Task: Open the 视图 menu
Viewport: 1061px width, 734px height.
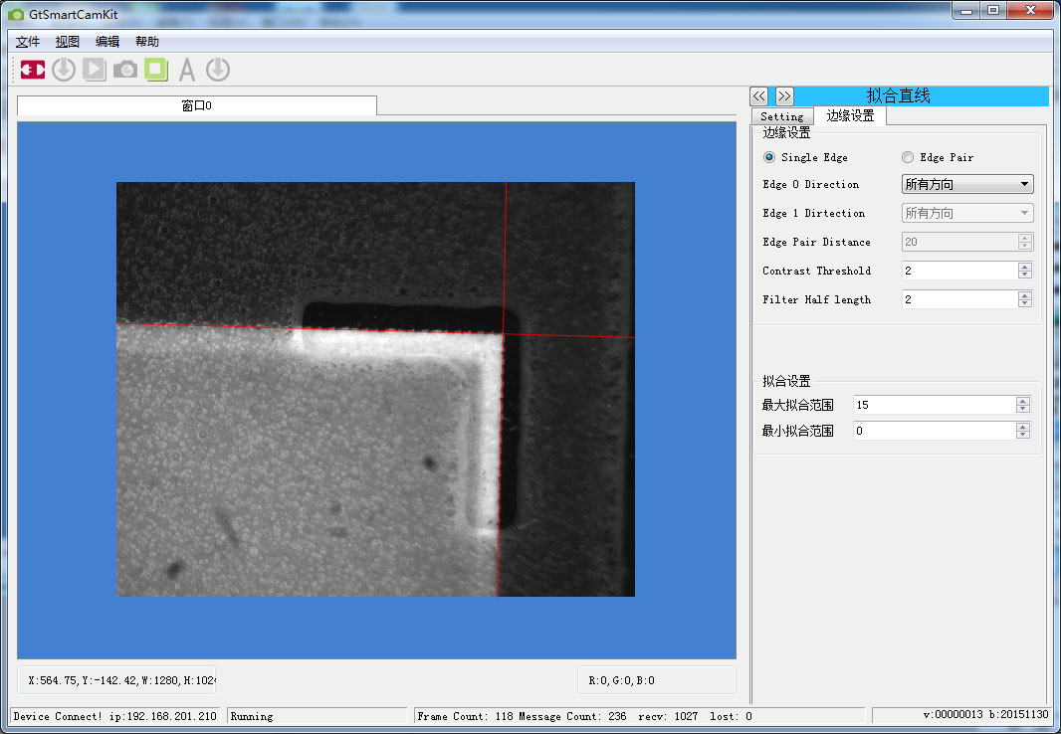Action: 68,42
